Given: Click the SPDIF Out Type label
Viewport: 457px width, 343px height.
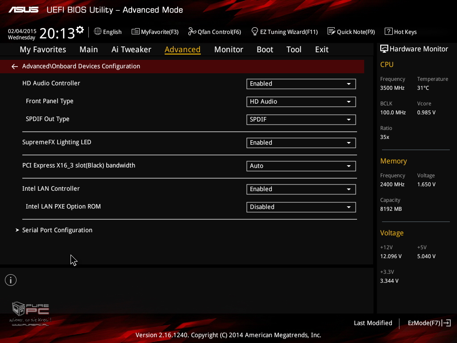Looking at the screenshot, I should [47, 119].
